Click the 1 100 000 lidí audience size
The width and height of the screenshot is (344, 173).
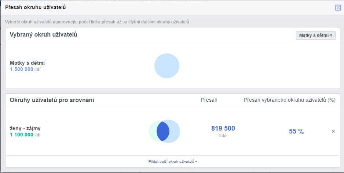click(25, 135)
